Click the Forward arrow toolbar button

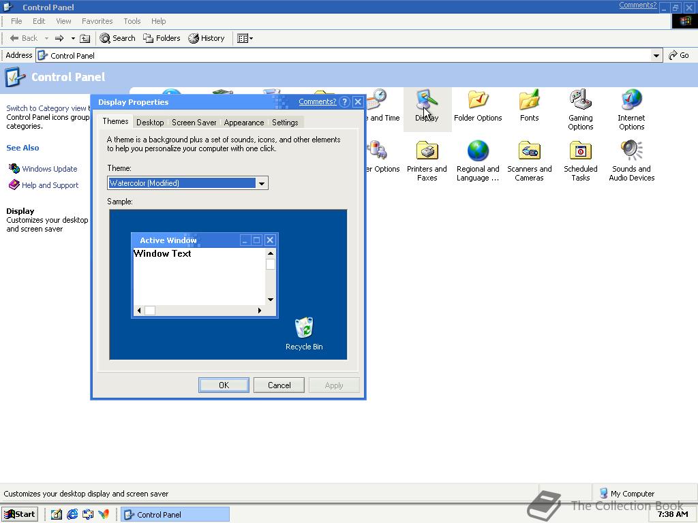click(x=59, y=38)
